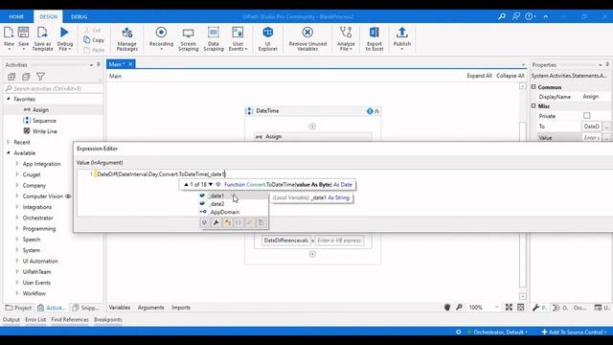Select Write Line in Favorites

[45, 131]
